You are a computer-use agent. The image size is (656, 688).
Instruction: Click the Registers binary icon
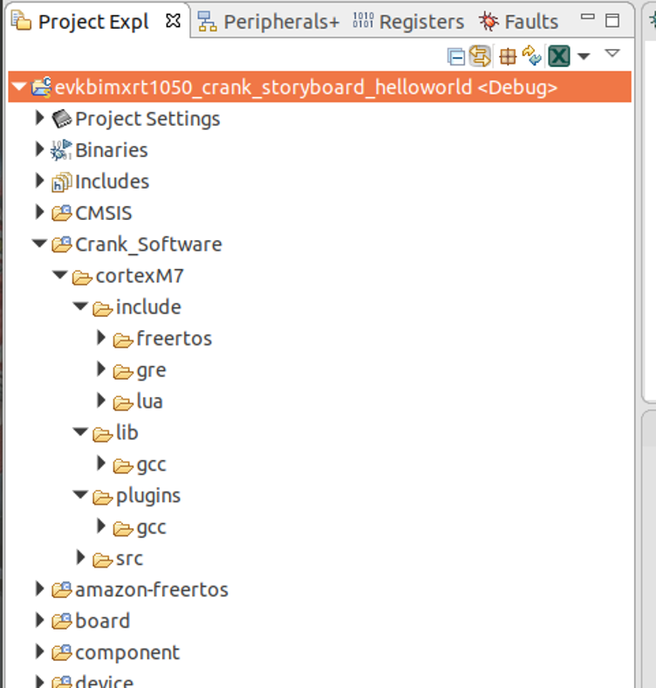(x=363, y=20)
